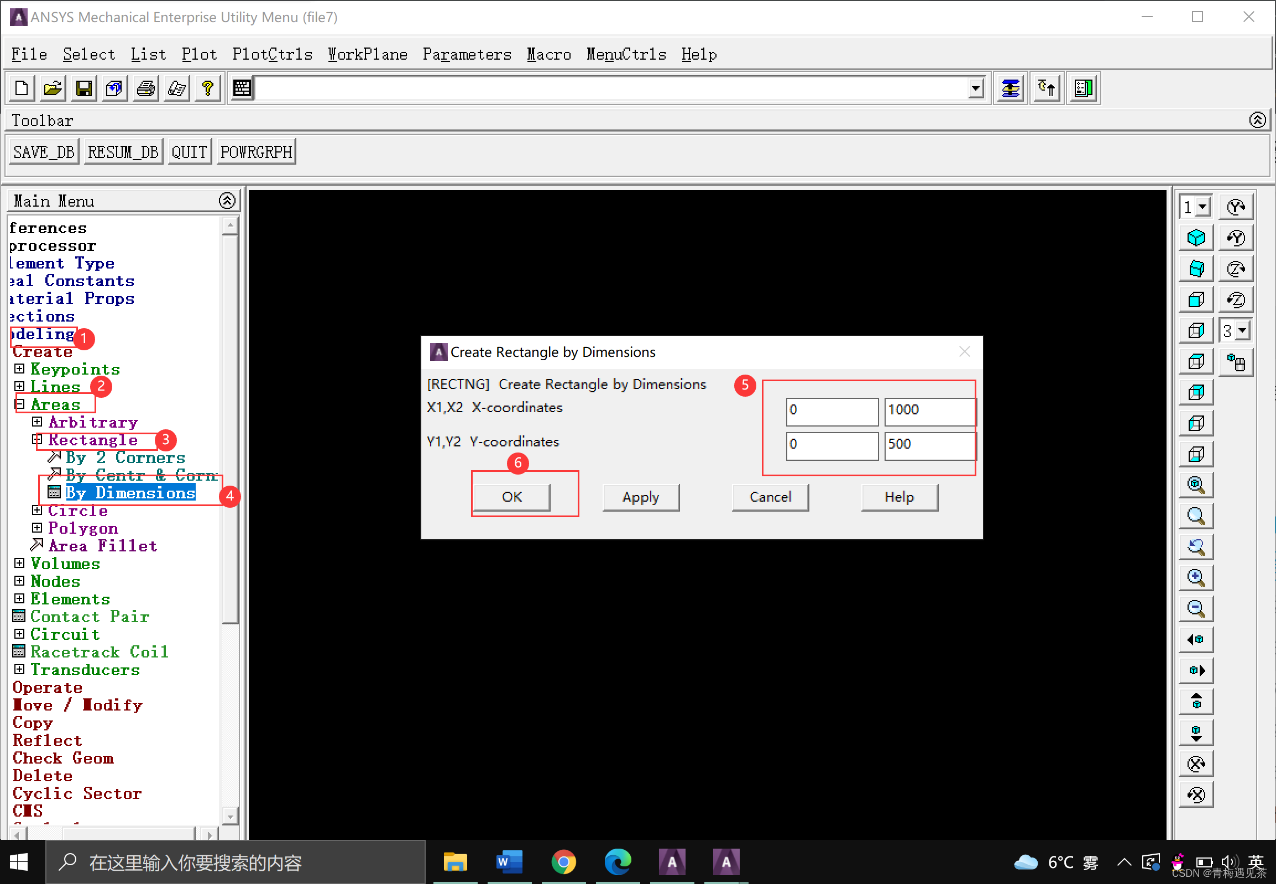This screenshot has width=1276, height=884.
Task: Expand the Keypoints tree node
Action: pyautogui.click(x=19, y=369)
